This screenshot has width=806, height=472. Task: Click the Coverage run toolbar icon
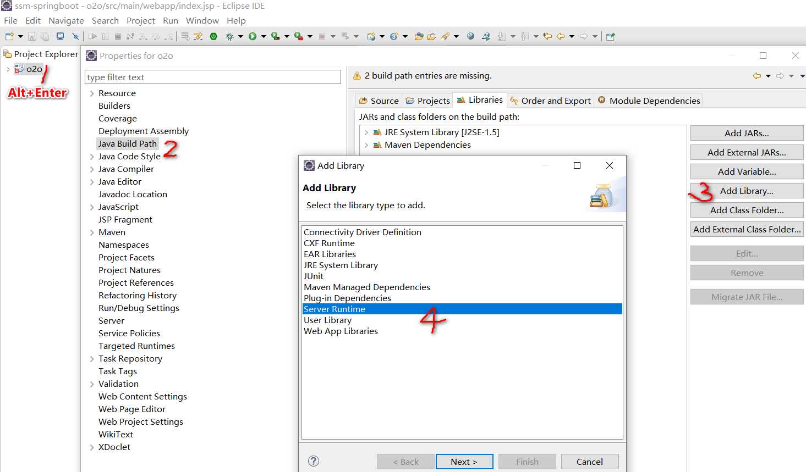(x=275, y=36)
